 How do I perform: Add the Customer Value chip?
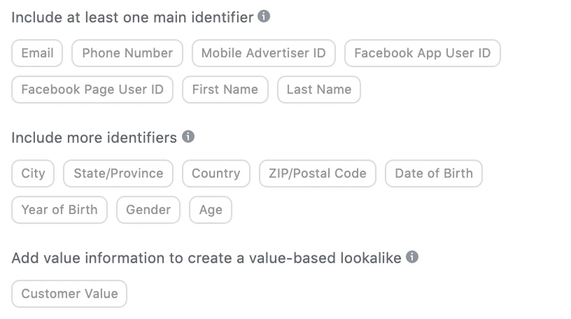point(69,293)
